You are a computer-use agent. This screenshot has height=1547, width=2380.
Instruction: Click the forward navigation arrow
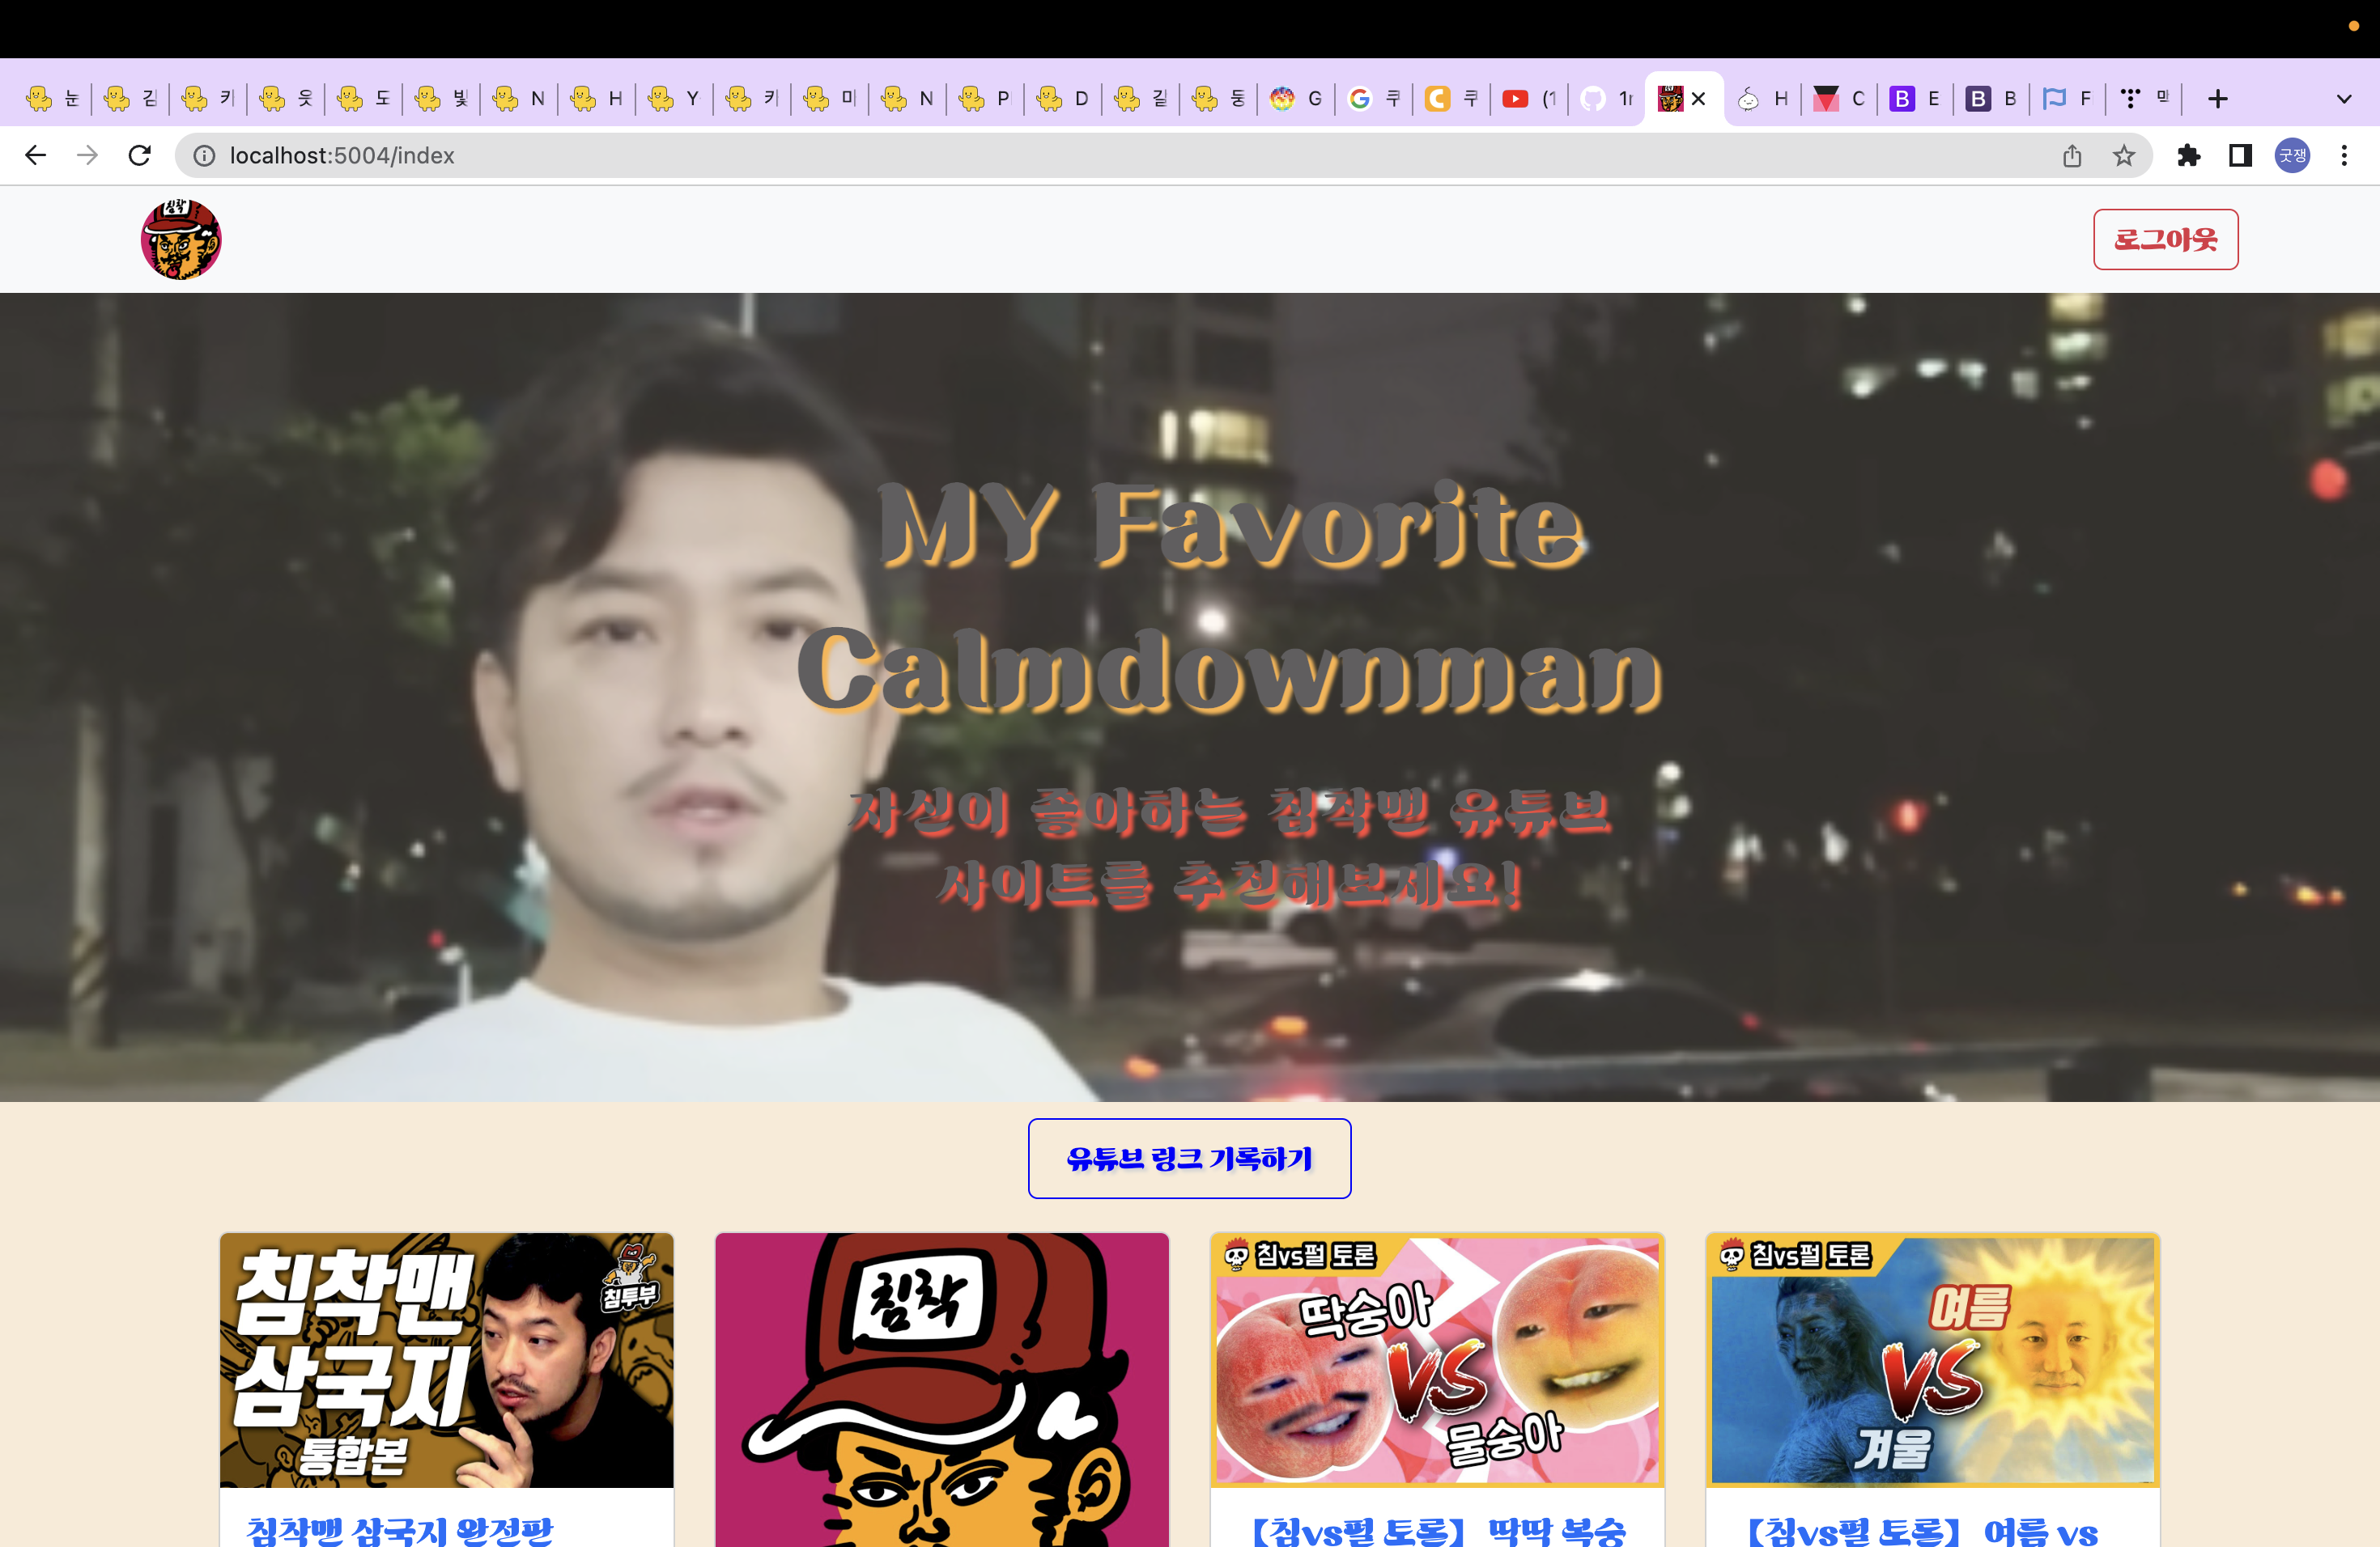coord(88,155)
